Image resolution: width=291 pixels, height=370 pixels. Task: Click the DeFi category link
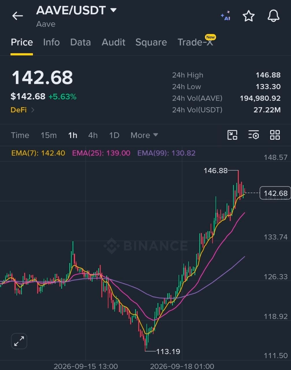[18, 110]
